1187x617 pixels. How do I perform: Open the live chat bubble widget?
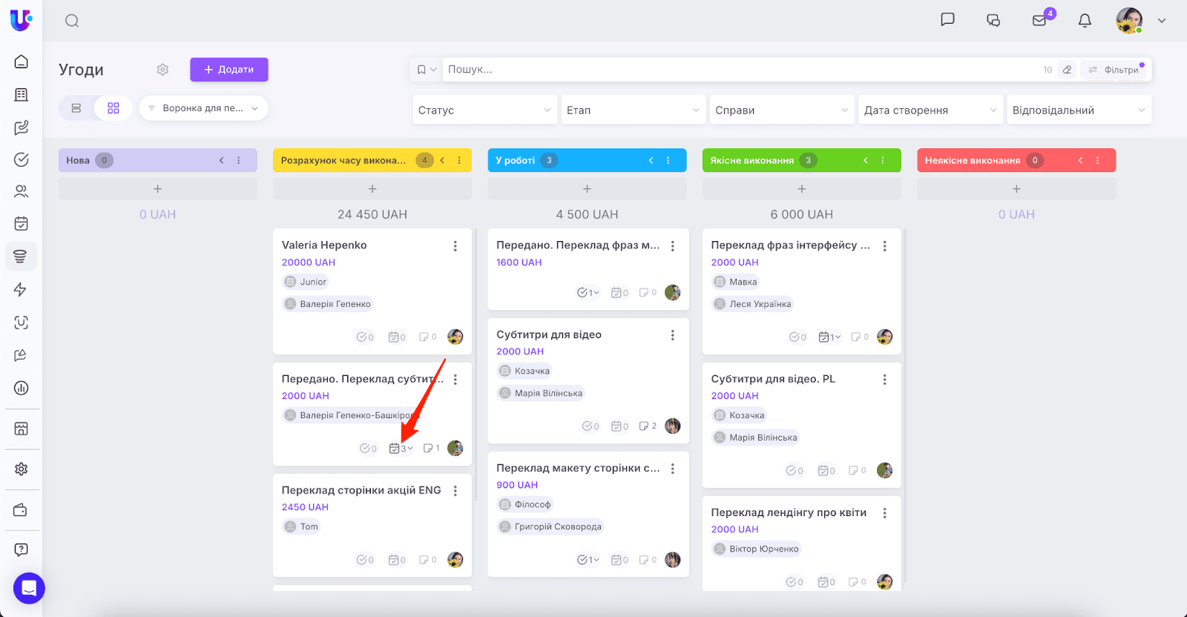[29, 588]
